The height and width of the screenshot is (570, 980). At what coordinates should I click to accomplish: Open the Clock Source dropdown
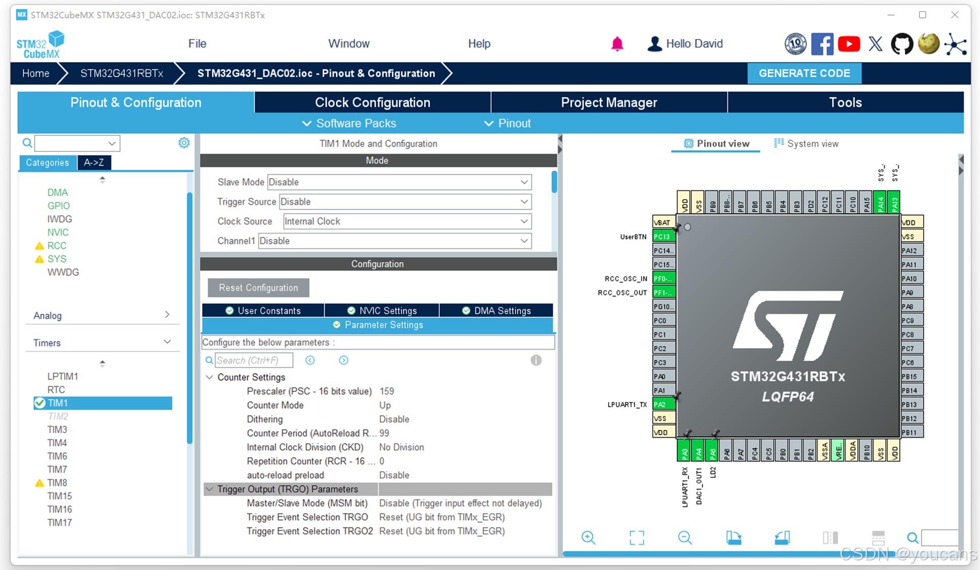[407, 221]
